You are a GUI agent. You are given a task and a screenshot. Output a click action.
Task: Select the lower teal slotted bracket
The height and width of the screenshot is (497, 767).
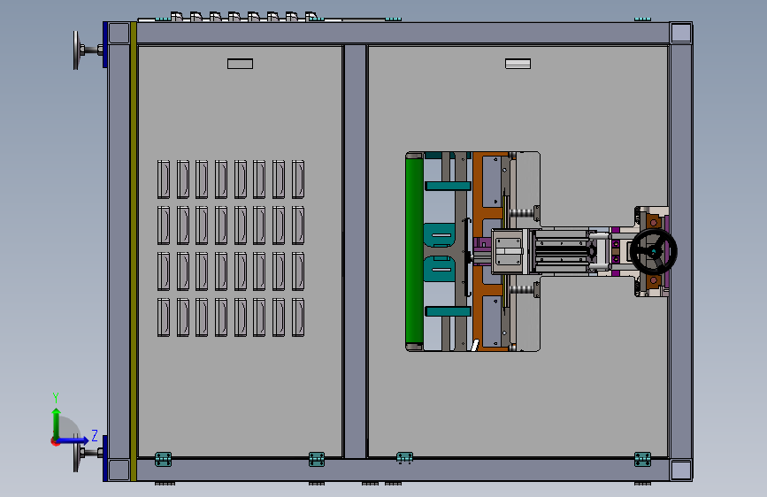tap(440, 269)
